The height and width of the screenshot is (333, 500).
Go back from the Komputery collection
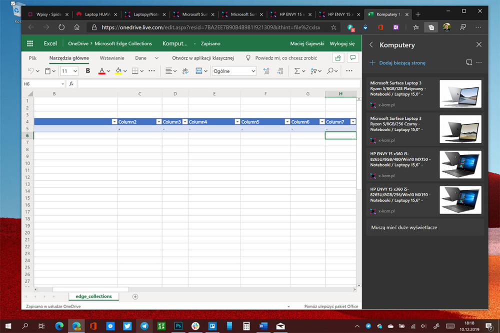point(371,45)
